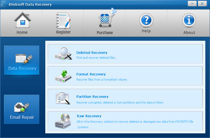The width and height of the screenshot is (210, 138).
Task: Click the Deleted Recovery magnifier drive icon
Action: [63, 54]
